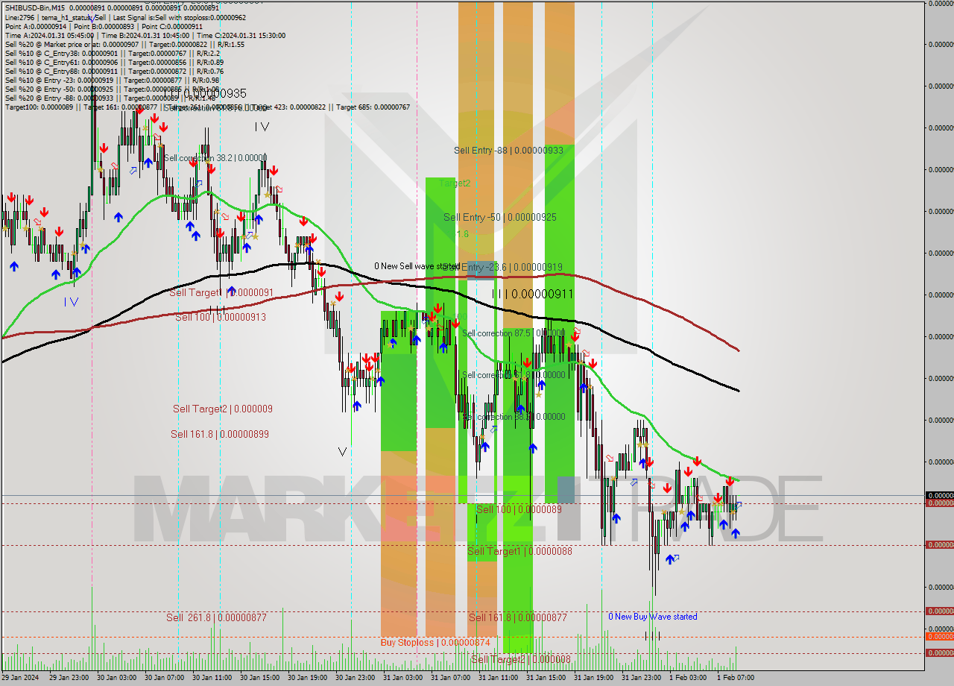Click the '30 Jan 23:00' time axis label
This screenshot has width=954, height=686.
click(355, 678)
